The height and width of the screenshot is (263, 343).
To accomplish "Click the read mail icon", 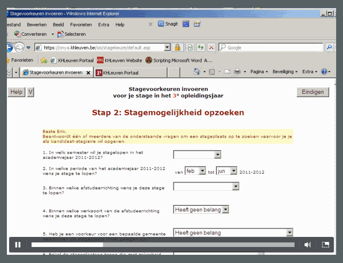I will point(227,72).
